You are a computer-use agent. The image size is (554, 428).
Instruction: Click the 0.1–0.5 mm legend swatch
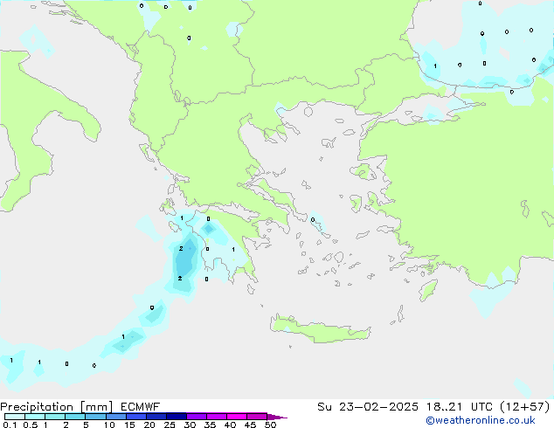point(15,417)
